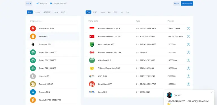
Task: Open help icon for Sberbank RUB row
Action: pos(188,60)
